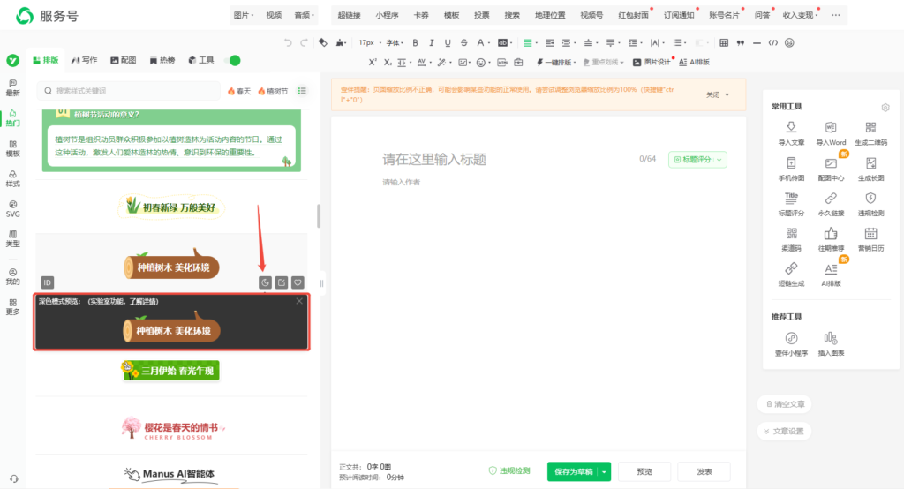Click the 发表 publish button
The height and width of the screenshot is (489, 904).
pyautogui.click(x=704, y=471)
